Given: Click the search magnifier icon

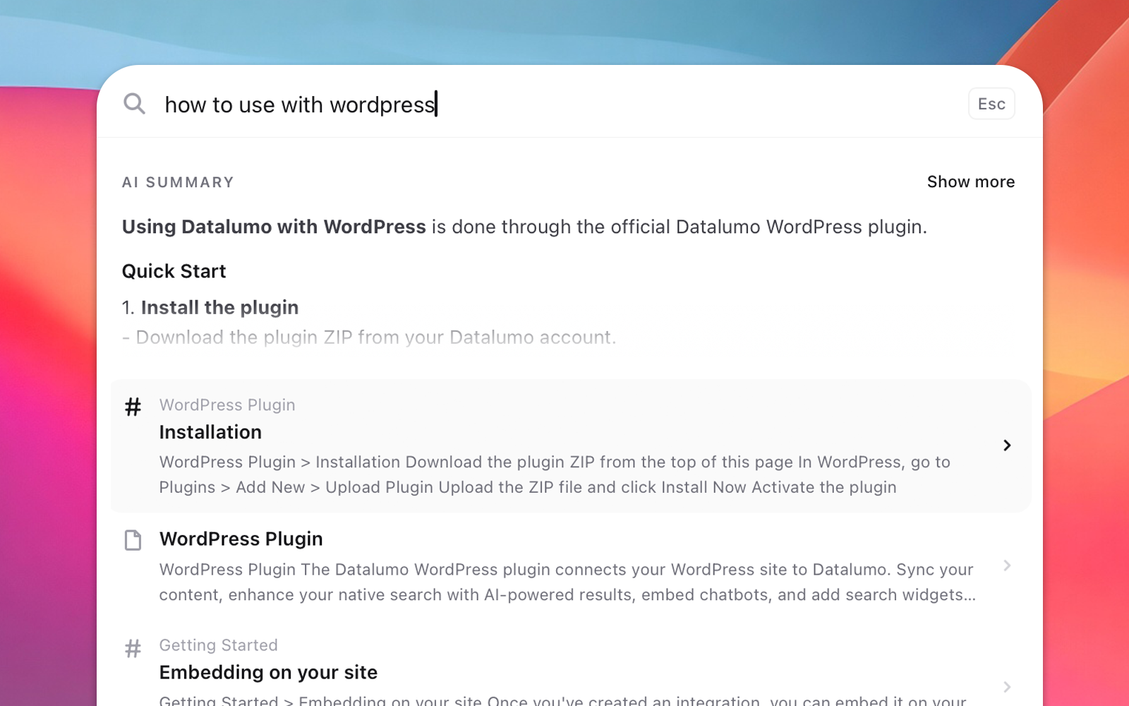Looking at the screenshot, I should coord(134,104).
